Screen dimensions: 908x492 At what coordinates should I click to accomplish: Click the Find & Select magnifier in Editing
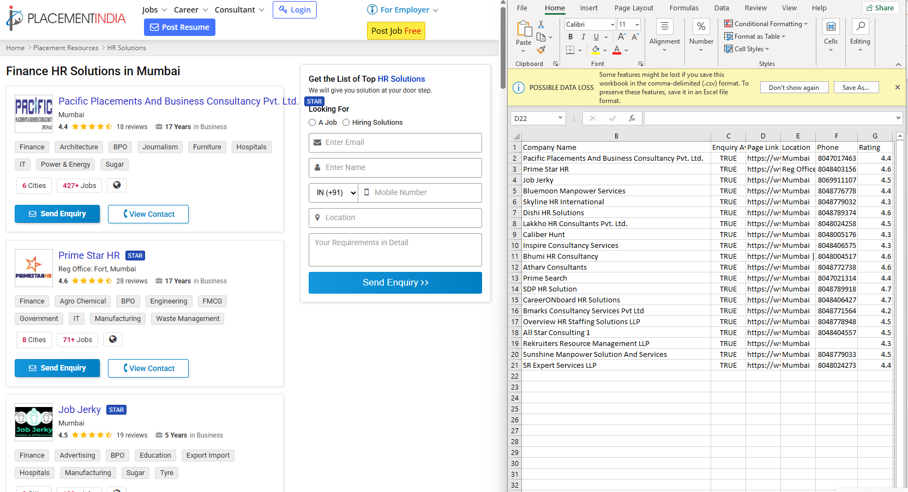tap(861, 26)
